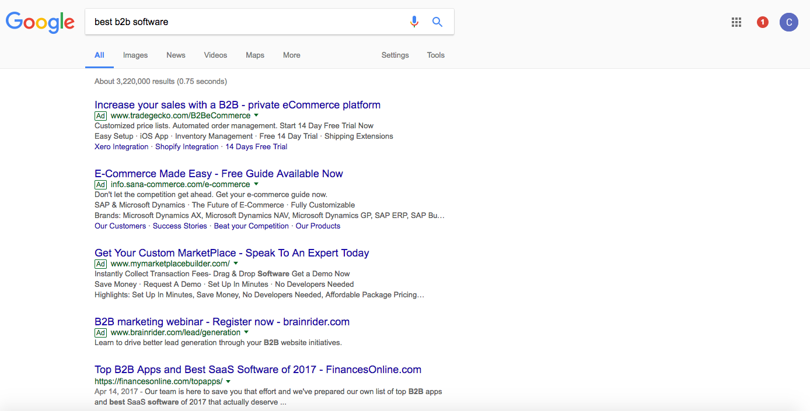Open the More search categories menu
Image resolution: width=810 pixels, height=411 pixels.
click(292, 55)
